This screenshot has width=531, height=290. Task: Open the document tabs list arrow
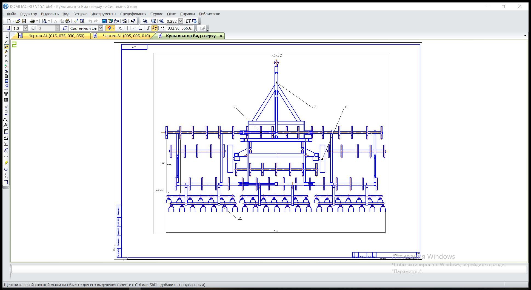click(525, 36)
